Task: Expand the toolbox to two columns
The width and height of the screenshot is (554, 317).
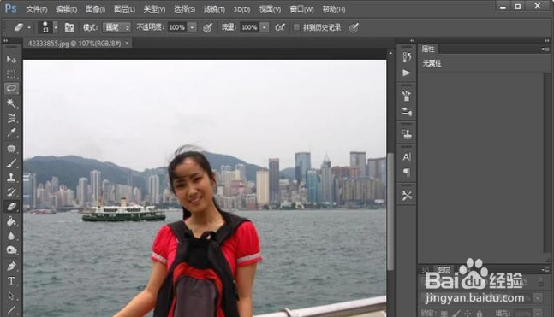Action: (x=6, y=41)
